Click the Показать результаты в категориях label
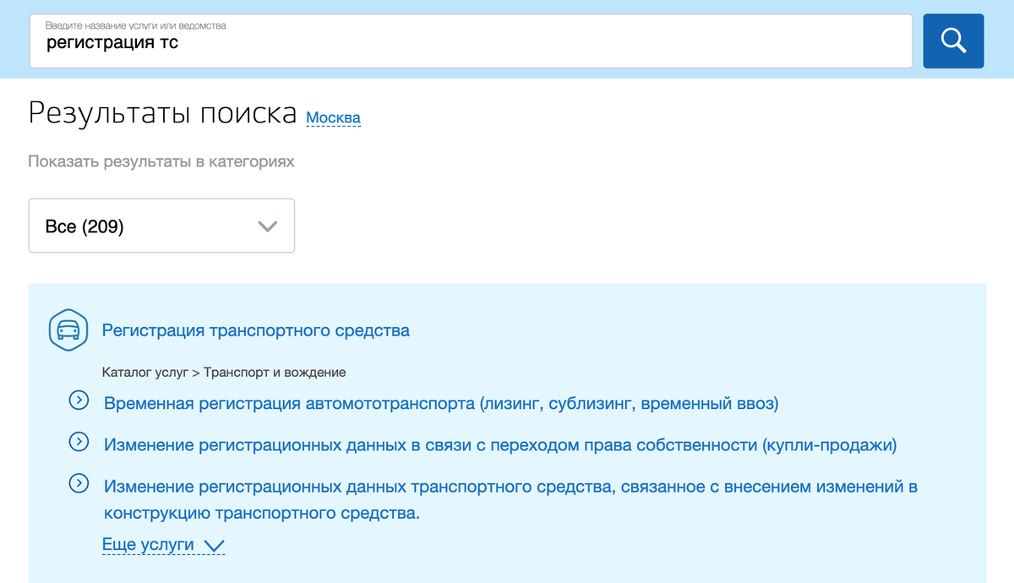 click(161, 161)
